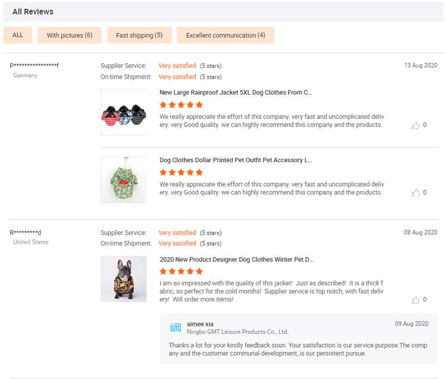The image size is (446, 379).
Task: Click star rating on rainproof jacket review
Action: coord(181,105)
